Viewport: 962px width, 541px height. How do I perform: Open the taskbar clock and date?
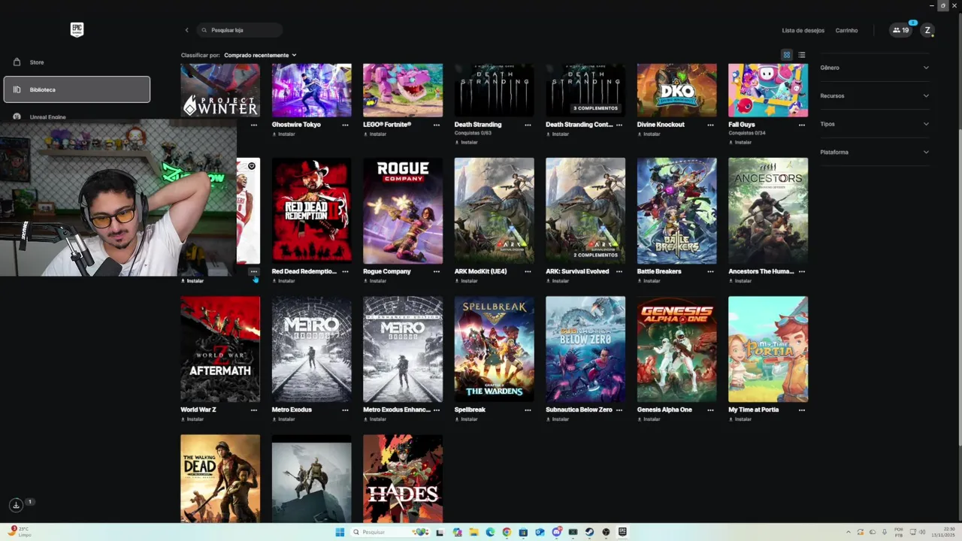[943, 532]
